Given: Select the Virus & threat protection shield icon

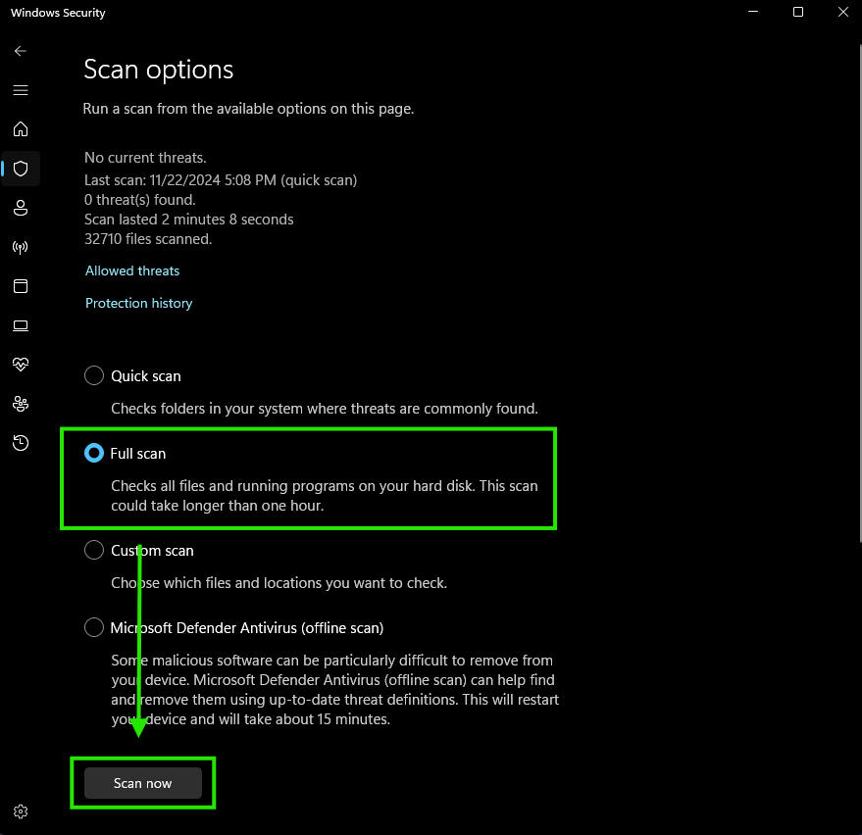Looking at the screenshot, I should pyautogui.click(x=21, y=169).
